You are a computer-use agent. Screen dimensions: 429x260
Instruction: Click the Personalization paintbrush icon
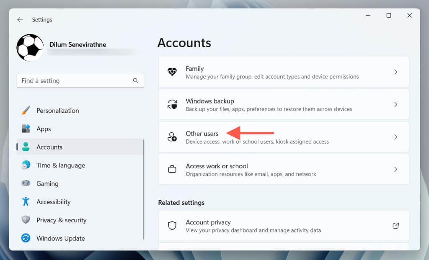[x=26, y=111]
